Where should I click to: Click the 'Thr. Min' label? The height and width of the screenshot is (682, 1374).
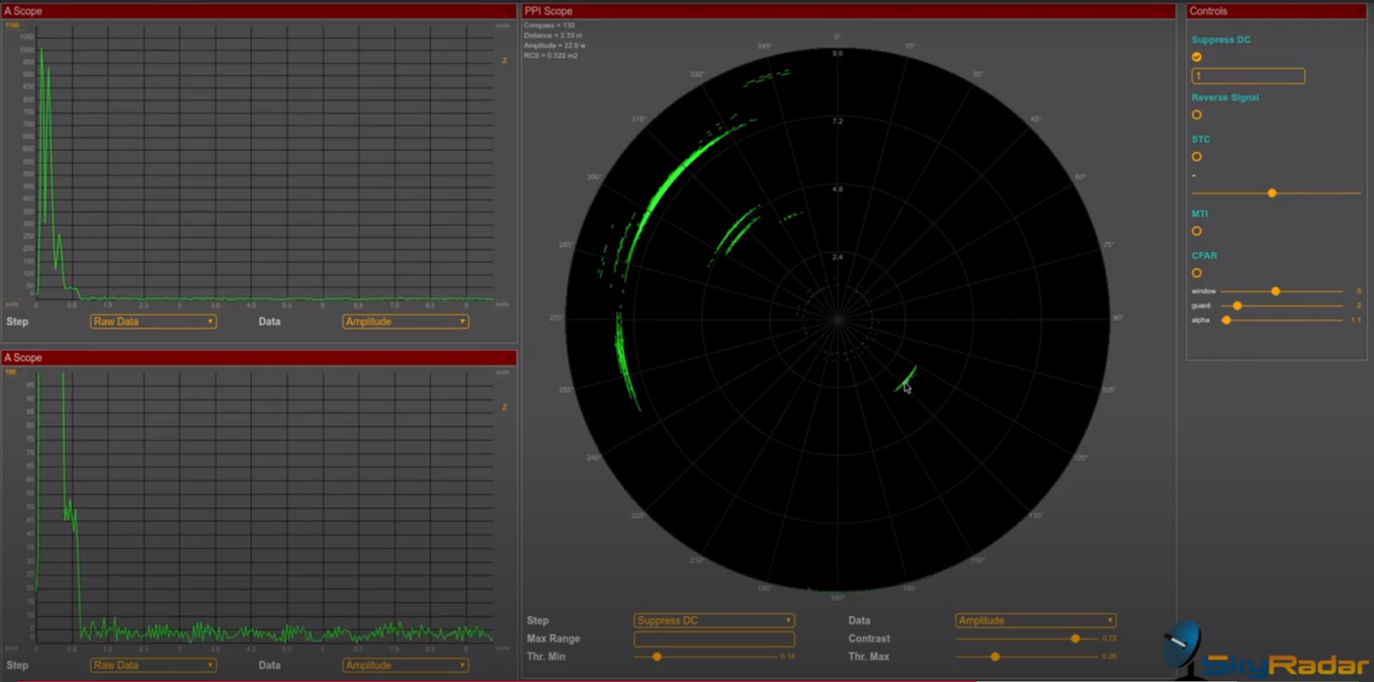click(x=546, y=657)
